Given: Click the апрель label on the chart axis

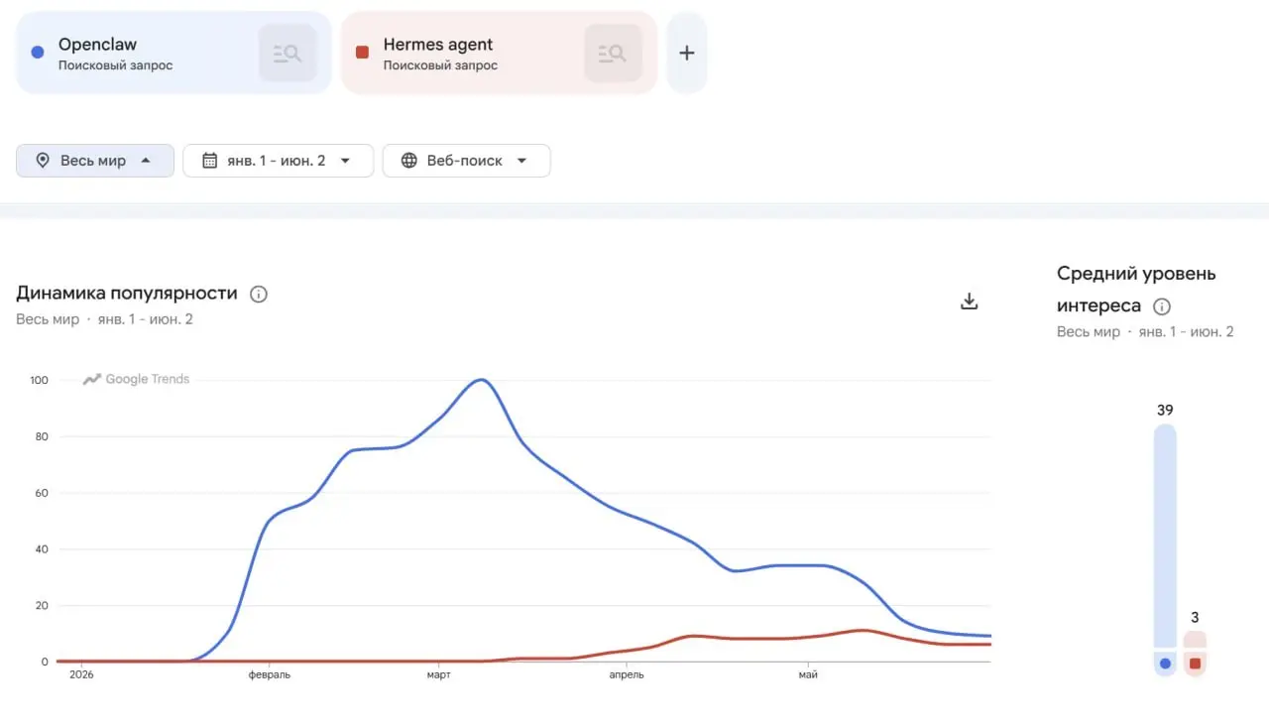Looking at the screenshot, I should tap(626, 675).
